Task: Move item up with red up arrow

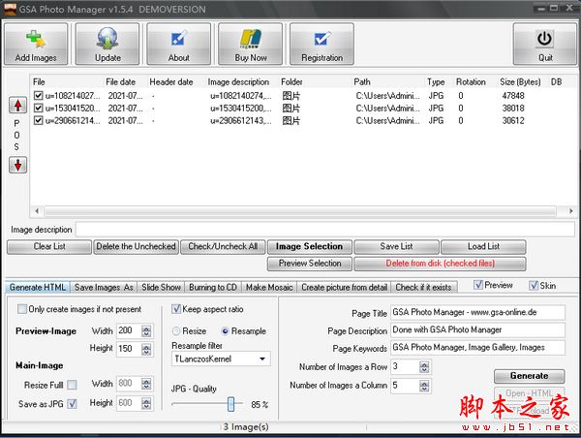Action: (17, 105)
